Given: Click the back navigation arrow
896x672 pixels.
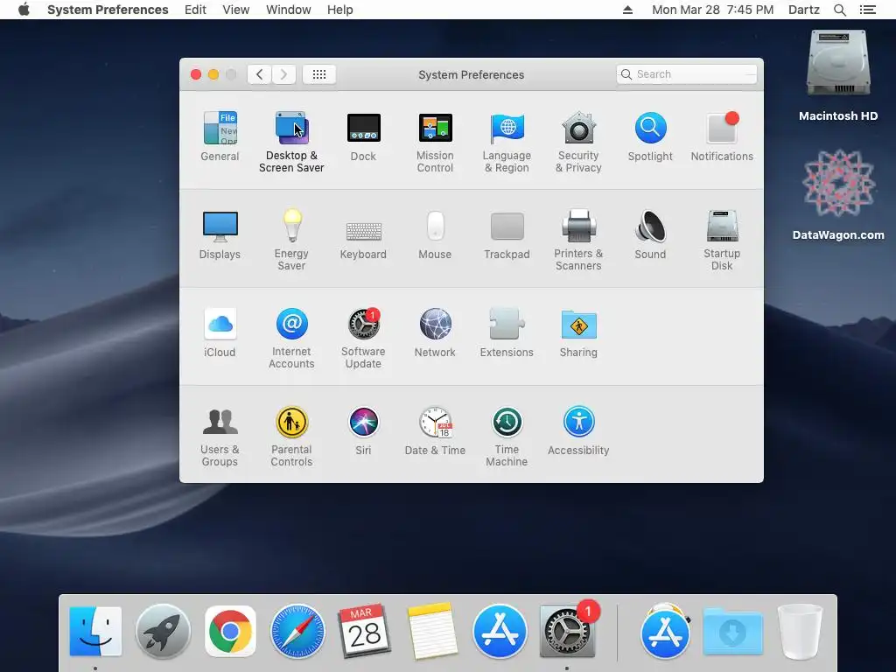Looking at the screenshot, I should pos(259,74).
